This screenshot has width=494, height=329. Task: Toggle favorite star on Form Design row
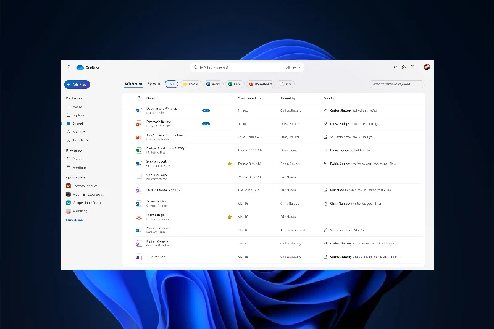230,217
